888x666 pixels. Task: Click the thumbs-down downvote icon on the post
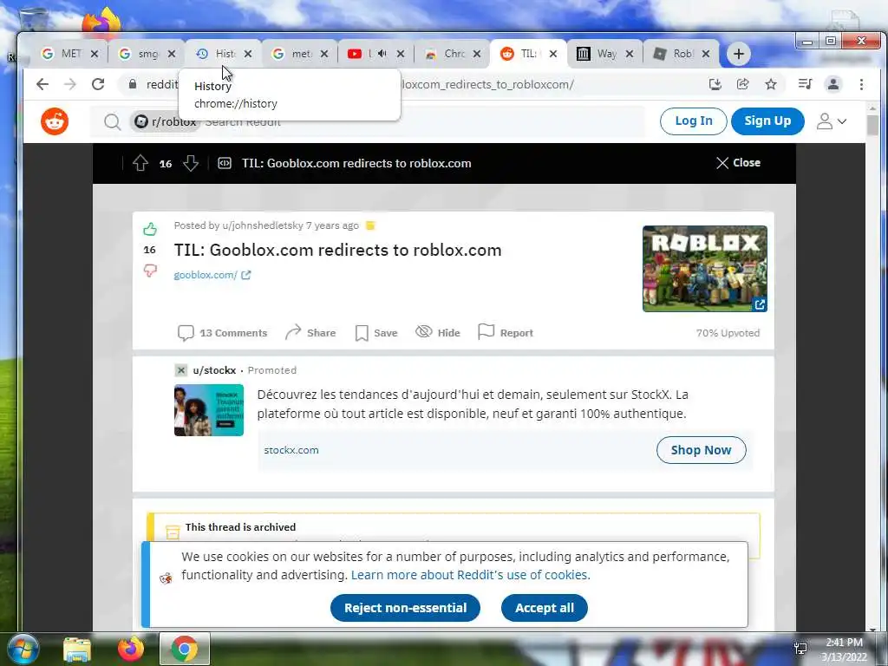tap(149, 271)
